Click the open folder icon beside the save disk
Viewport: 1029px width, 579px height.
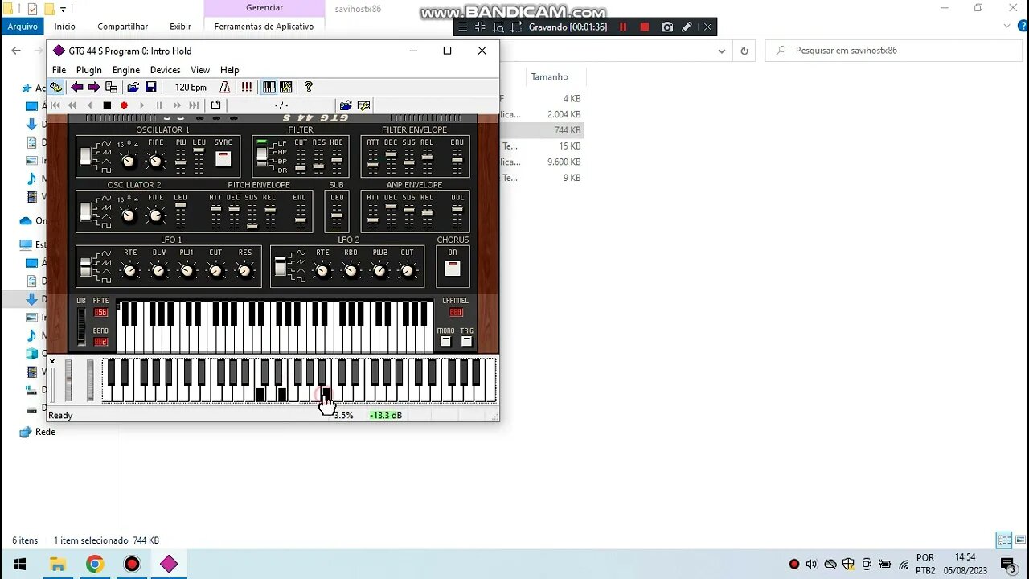pyautogui.click(x=133, y=87)
